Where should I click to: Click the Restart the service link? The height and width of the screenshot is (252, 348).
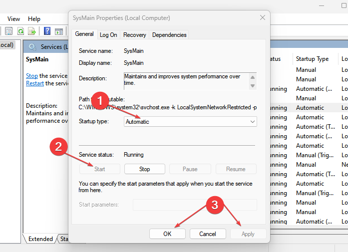pos(35,83)
